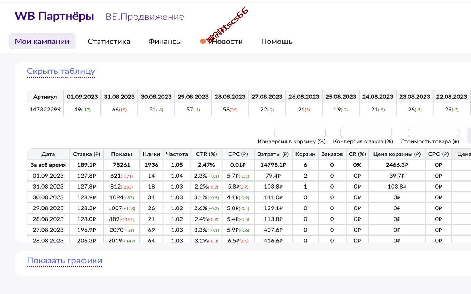Click position value 66(15)

click(x=119, y=110)
